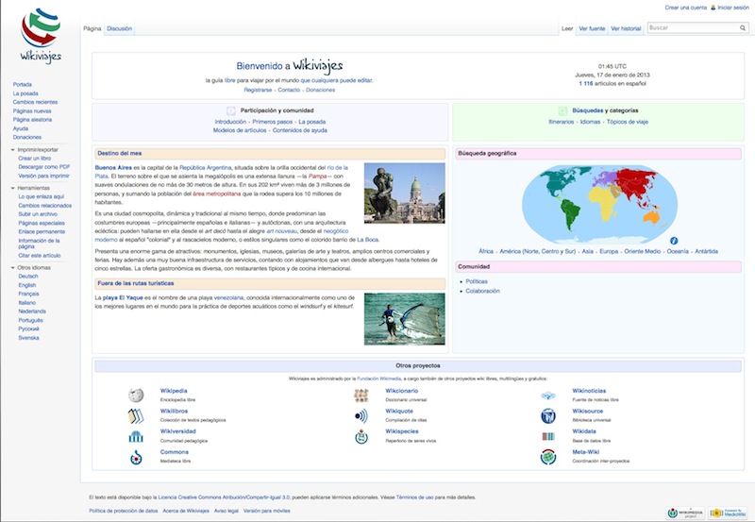The image size is (755, 522).
Task: Click the Wikipedia globe icon
Action: click(136, 396)
